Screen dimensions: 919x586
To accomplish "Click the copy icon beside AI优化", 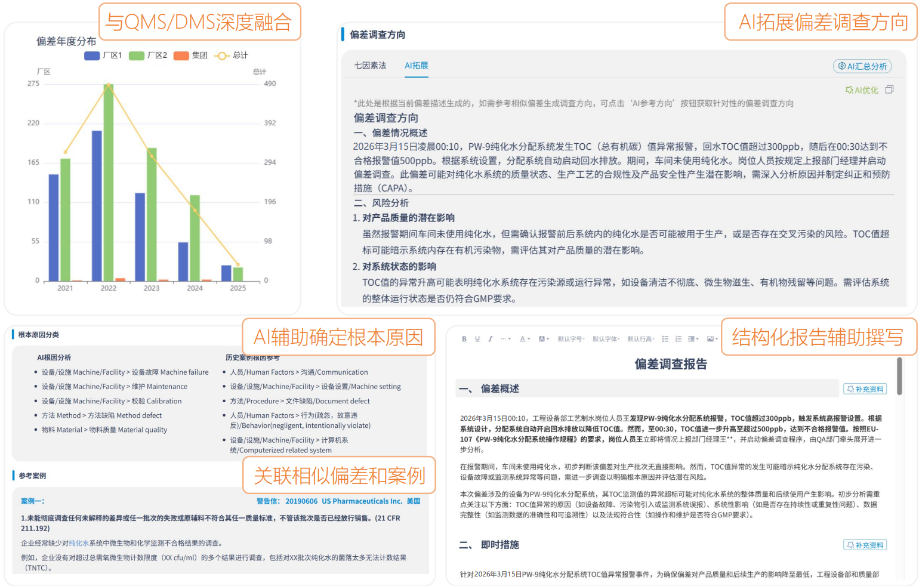I will pyautogui.click(x=889, y=90).
